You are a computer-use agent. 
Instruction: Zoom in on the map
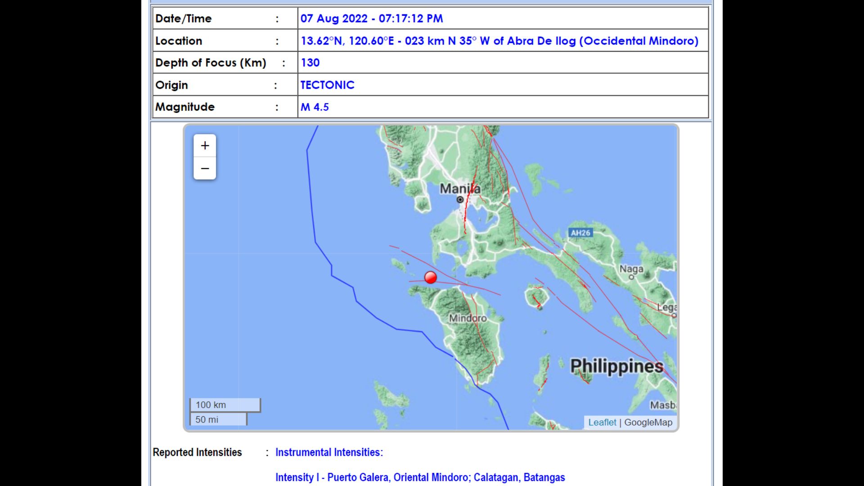(205, 145)
